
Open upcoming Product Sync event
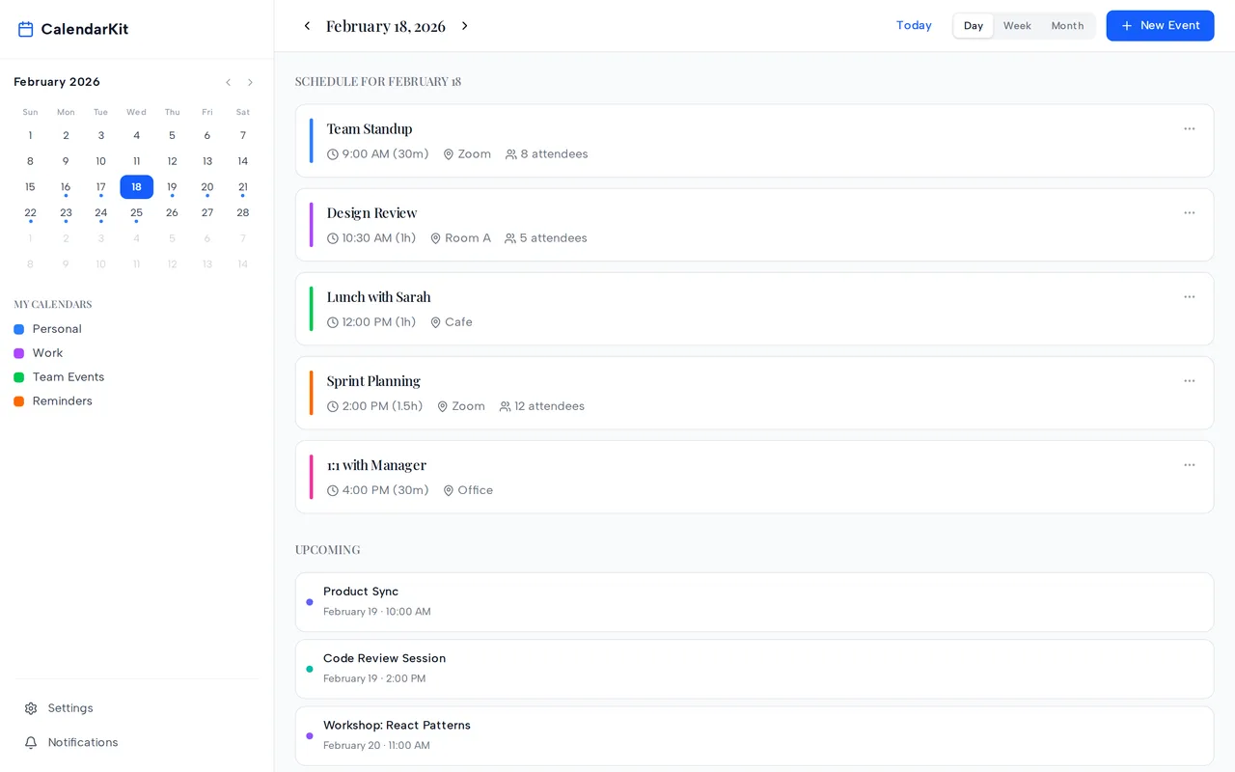click(755, 602)
